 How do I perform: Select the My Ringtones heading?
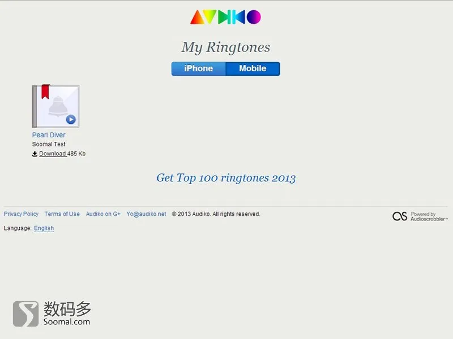point(226,47)
